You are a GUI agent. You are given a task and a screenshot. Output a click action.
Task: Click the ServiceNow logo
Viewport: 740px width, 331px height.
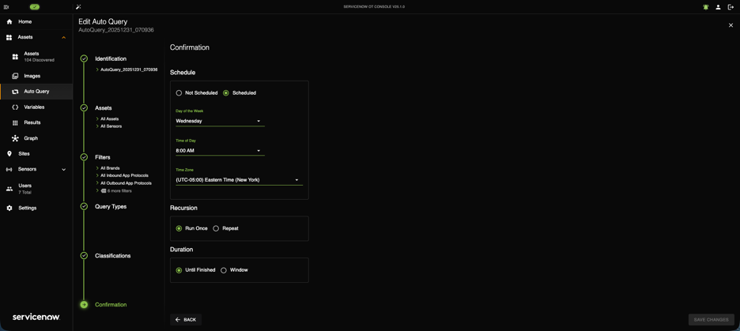(36, 317)
